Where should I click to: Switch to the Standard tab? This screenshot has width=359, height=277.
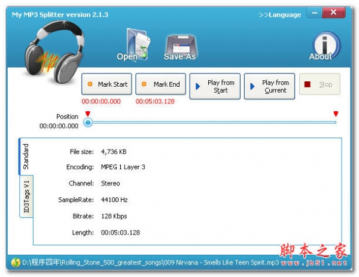click(x=26, y=157)
